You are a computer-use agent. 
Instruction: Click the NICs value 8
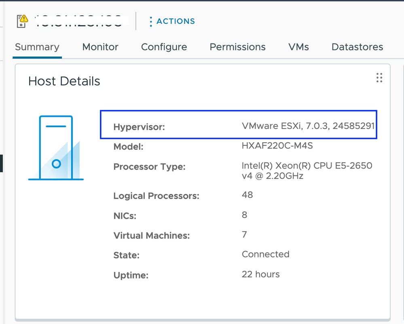click(245, 215)
